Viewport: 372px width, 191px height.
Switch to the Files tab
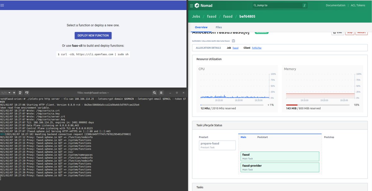pos(219,27)
